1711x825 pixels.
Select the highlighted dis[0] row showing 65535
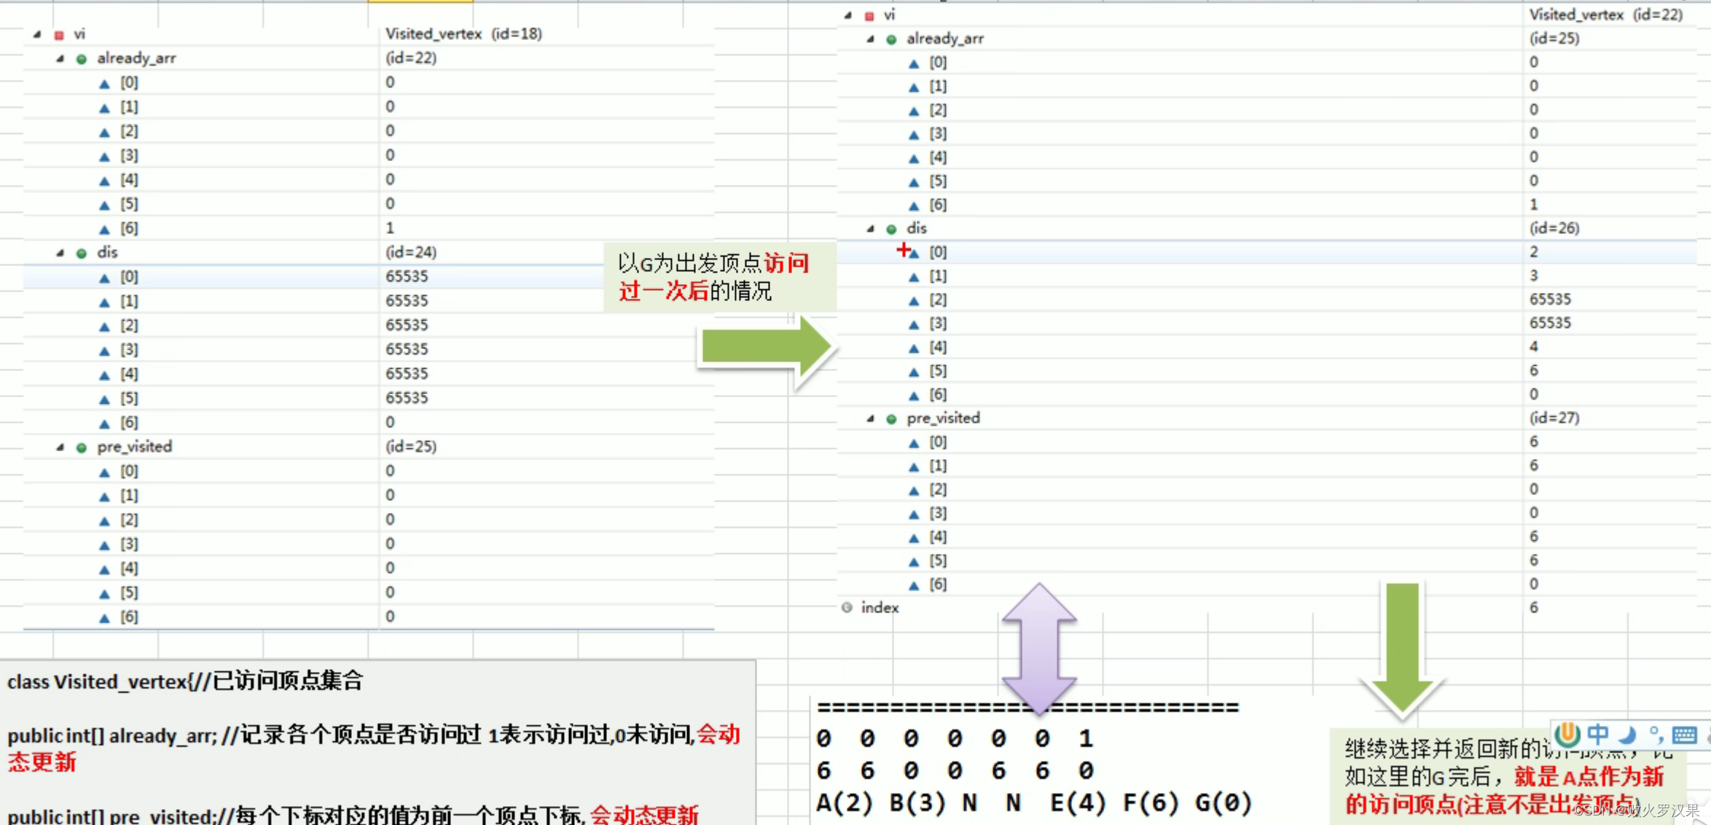(219, 276)
